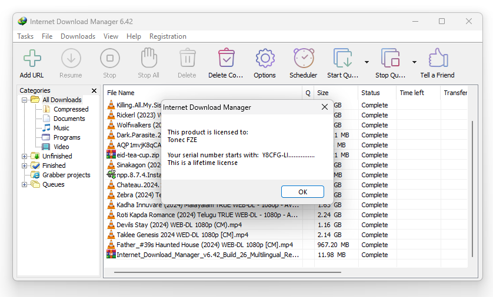The image size is (493, 297).
Task: Open the Tasks menu
Action: click(x=25, y=36)
